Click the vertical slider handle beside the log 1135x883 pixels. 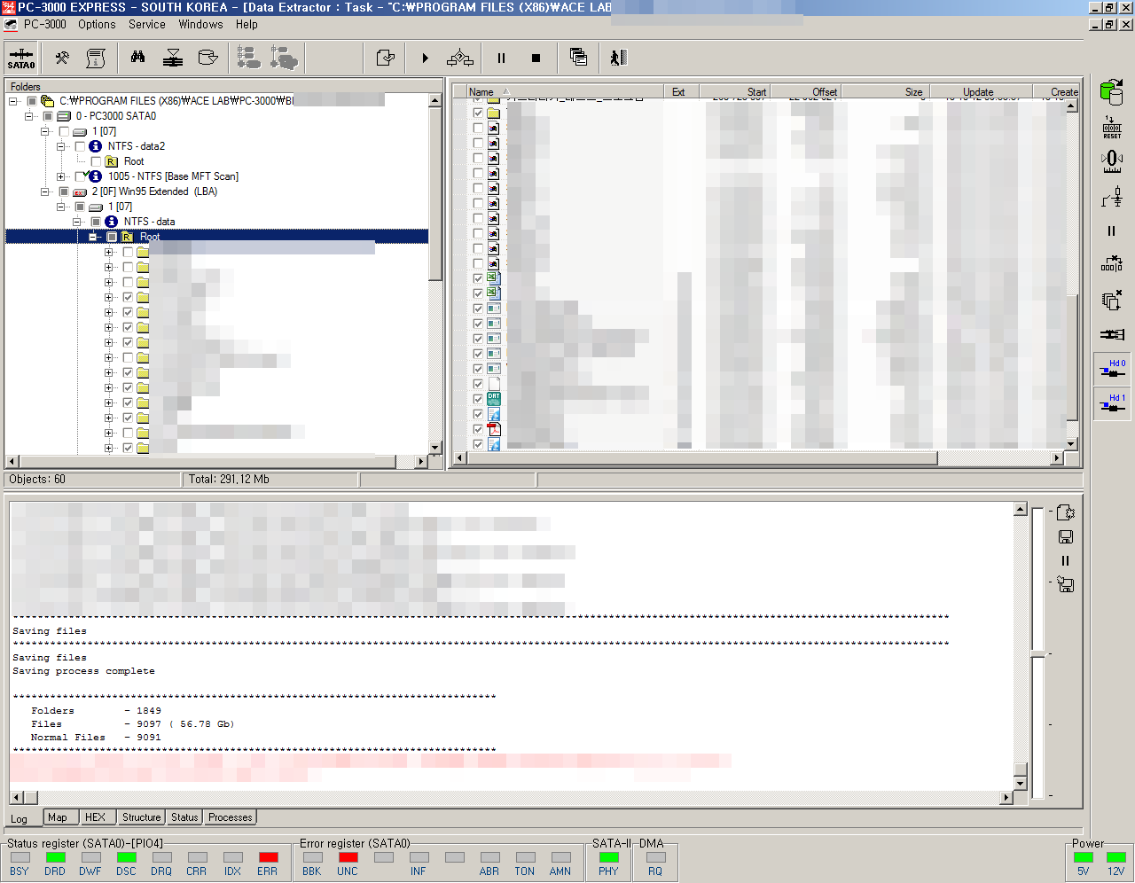coord(1037,654)
